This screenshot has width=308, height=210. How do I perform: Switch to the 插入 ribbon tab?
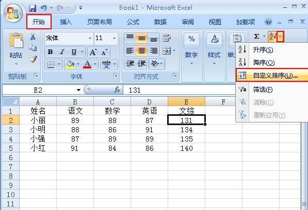click(x=66, y=22)
